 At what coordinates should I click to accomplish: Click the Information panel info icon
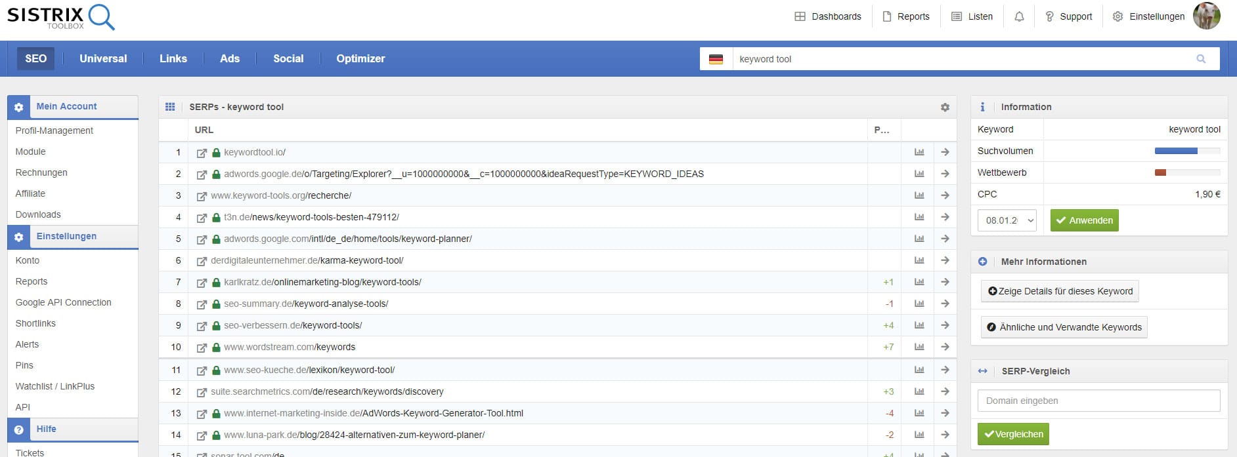(x=982, y=107)
